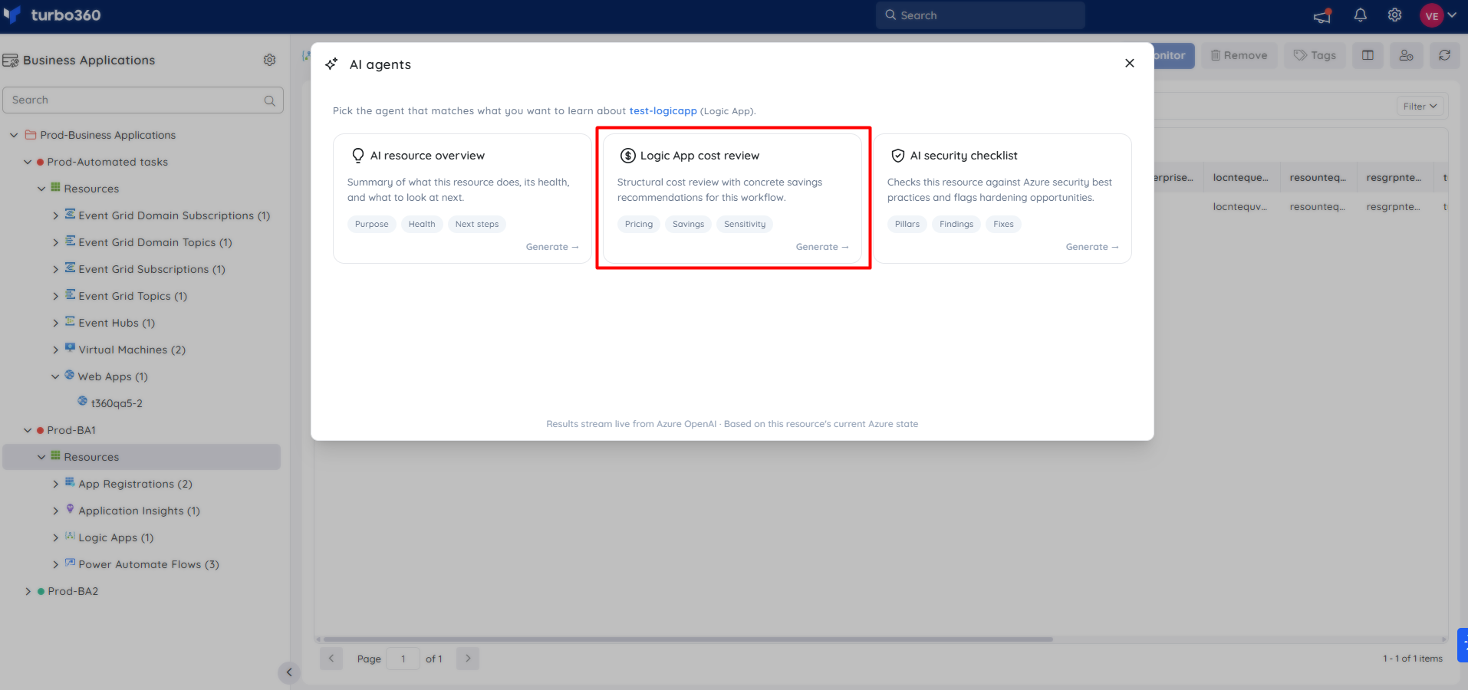Click the Savings tag
Image resolution: width=1468 pixels, height=690 pixels.
(x=688, y=224)
